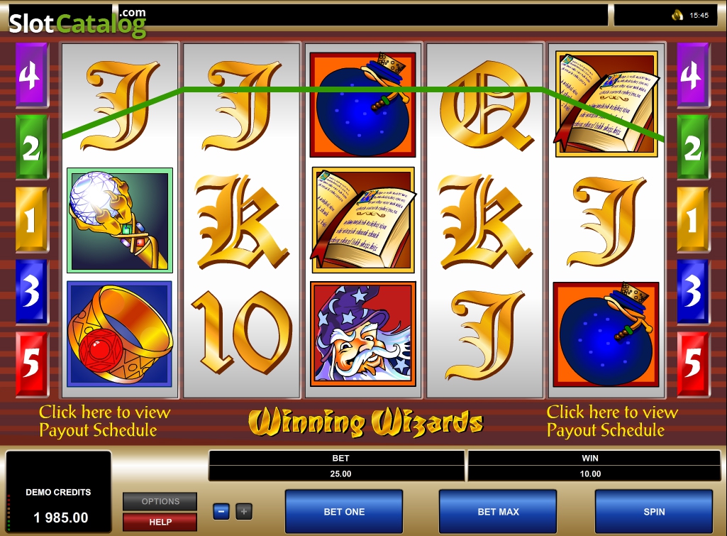Click the SlotCatalog.com logo
This screenshot has width=727, height=536.
pos(77,22)
